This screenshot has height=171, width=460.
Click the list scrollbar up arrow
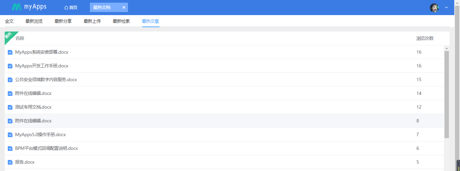pyautogui.click(x=447, y=48)
